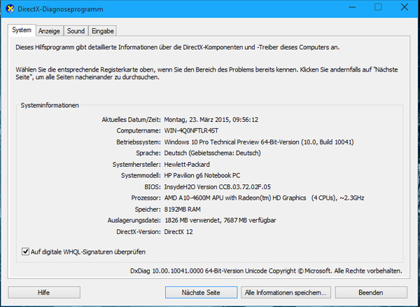Image resolution: width=420 pixels, height=307 pixels.
Task: Click the language value Deutsch (Gebietsschema: Deutsch)
Action: click(212, 153)
